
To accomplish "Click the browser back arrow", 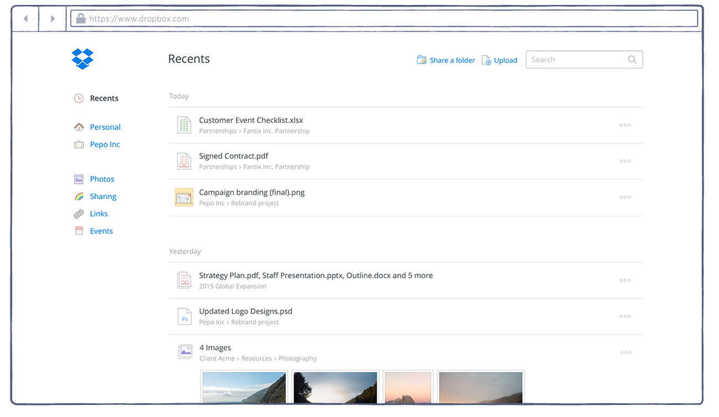I will click(x=25, y=19).
